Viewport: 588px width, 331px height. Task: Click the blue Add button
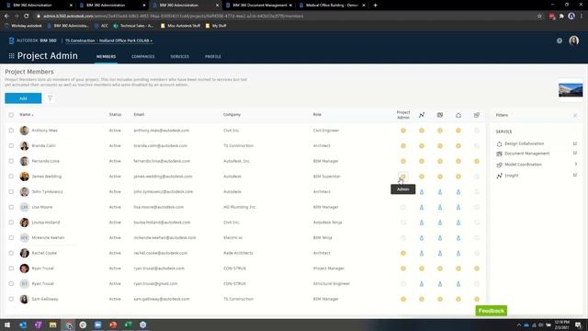pos(23,98)
